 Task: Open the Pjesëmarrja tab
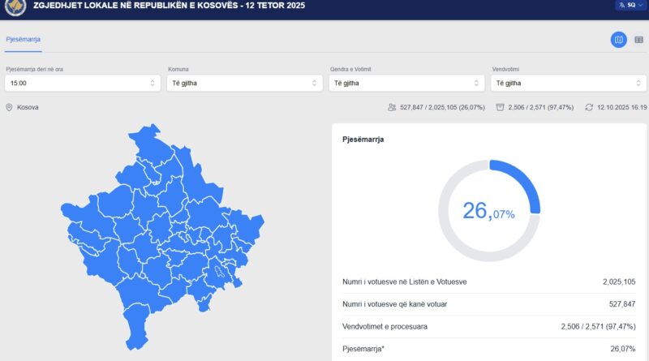pos(24,39)
